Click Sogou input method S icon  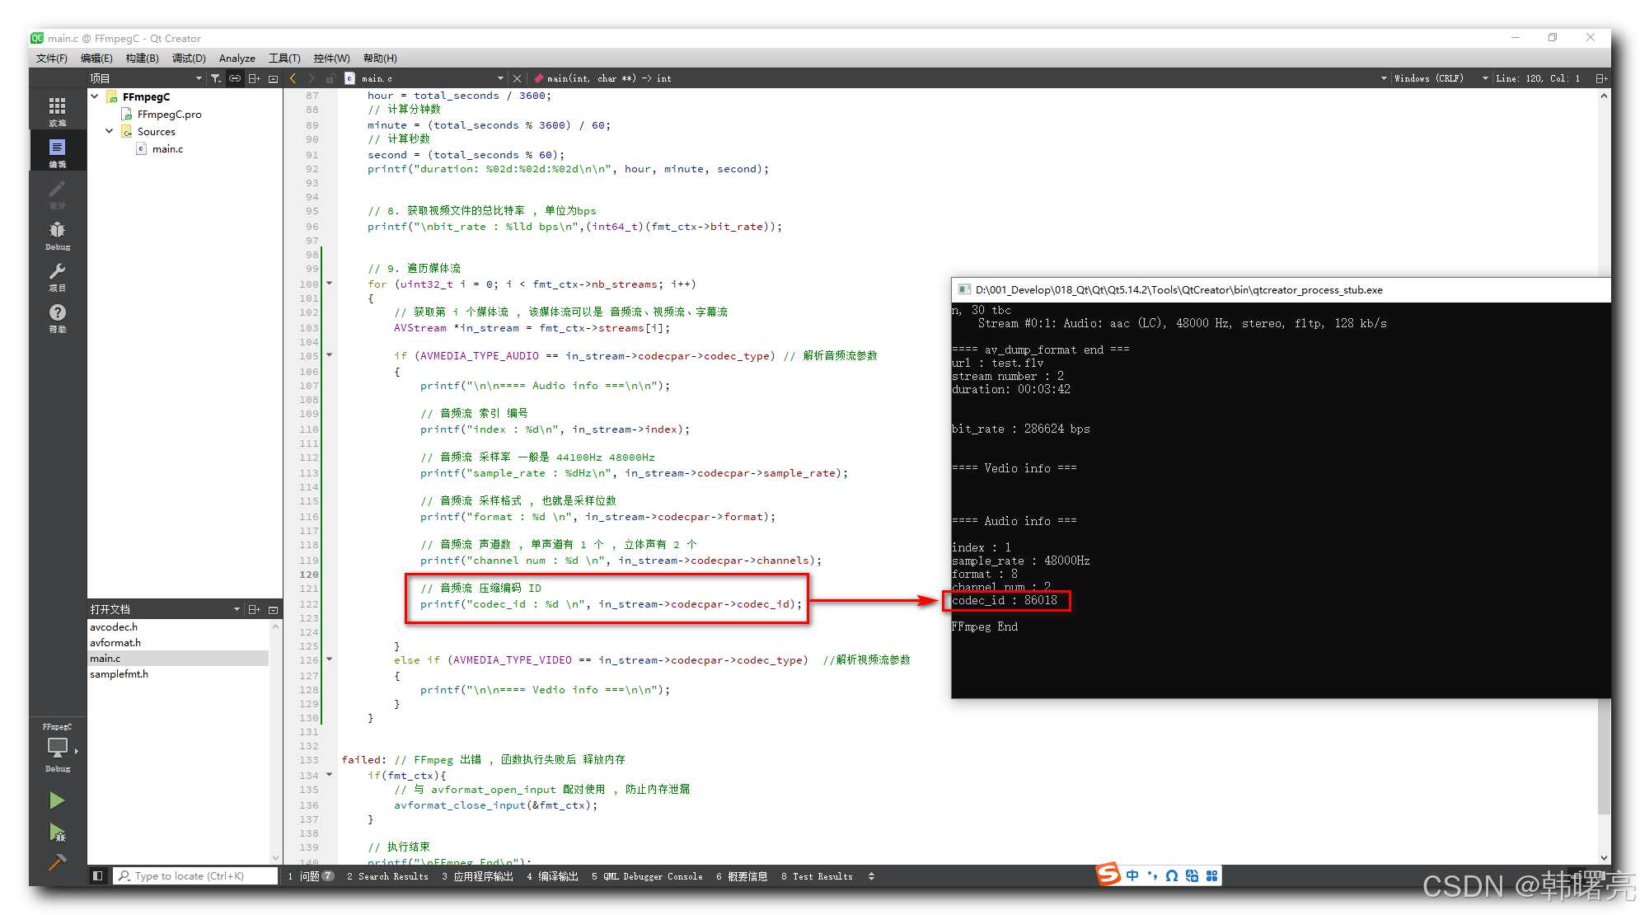point(1108,875)
